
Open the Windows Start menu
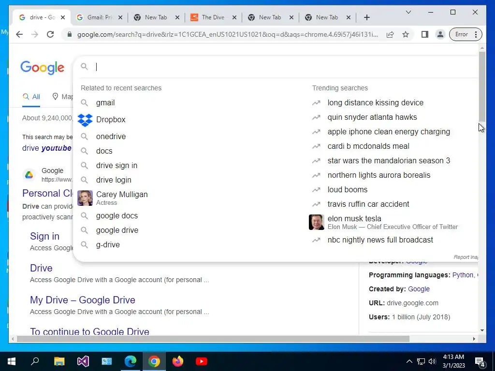coord(12,361)
